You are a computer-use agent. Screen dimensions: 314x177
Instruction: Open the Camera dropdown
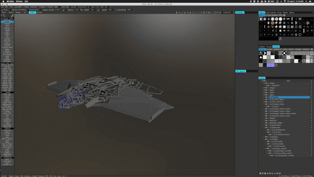(229, 13)
